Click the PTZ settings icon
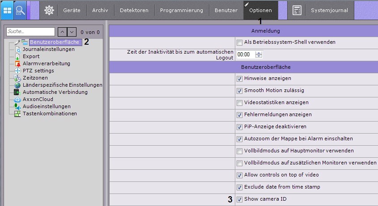378x206 pixels. (18, 71)
